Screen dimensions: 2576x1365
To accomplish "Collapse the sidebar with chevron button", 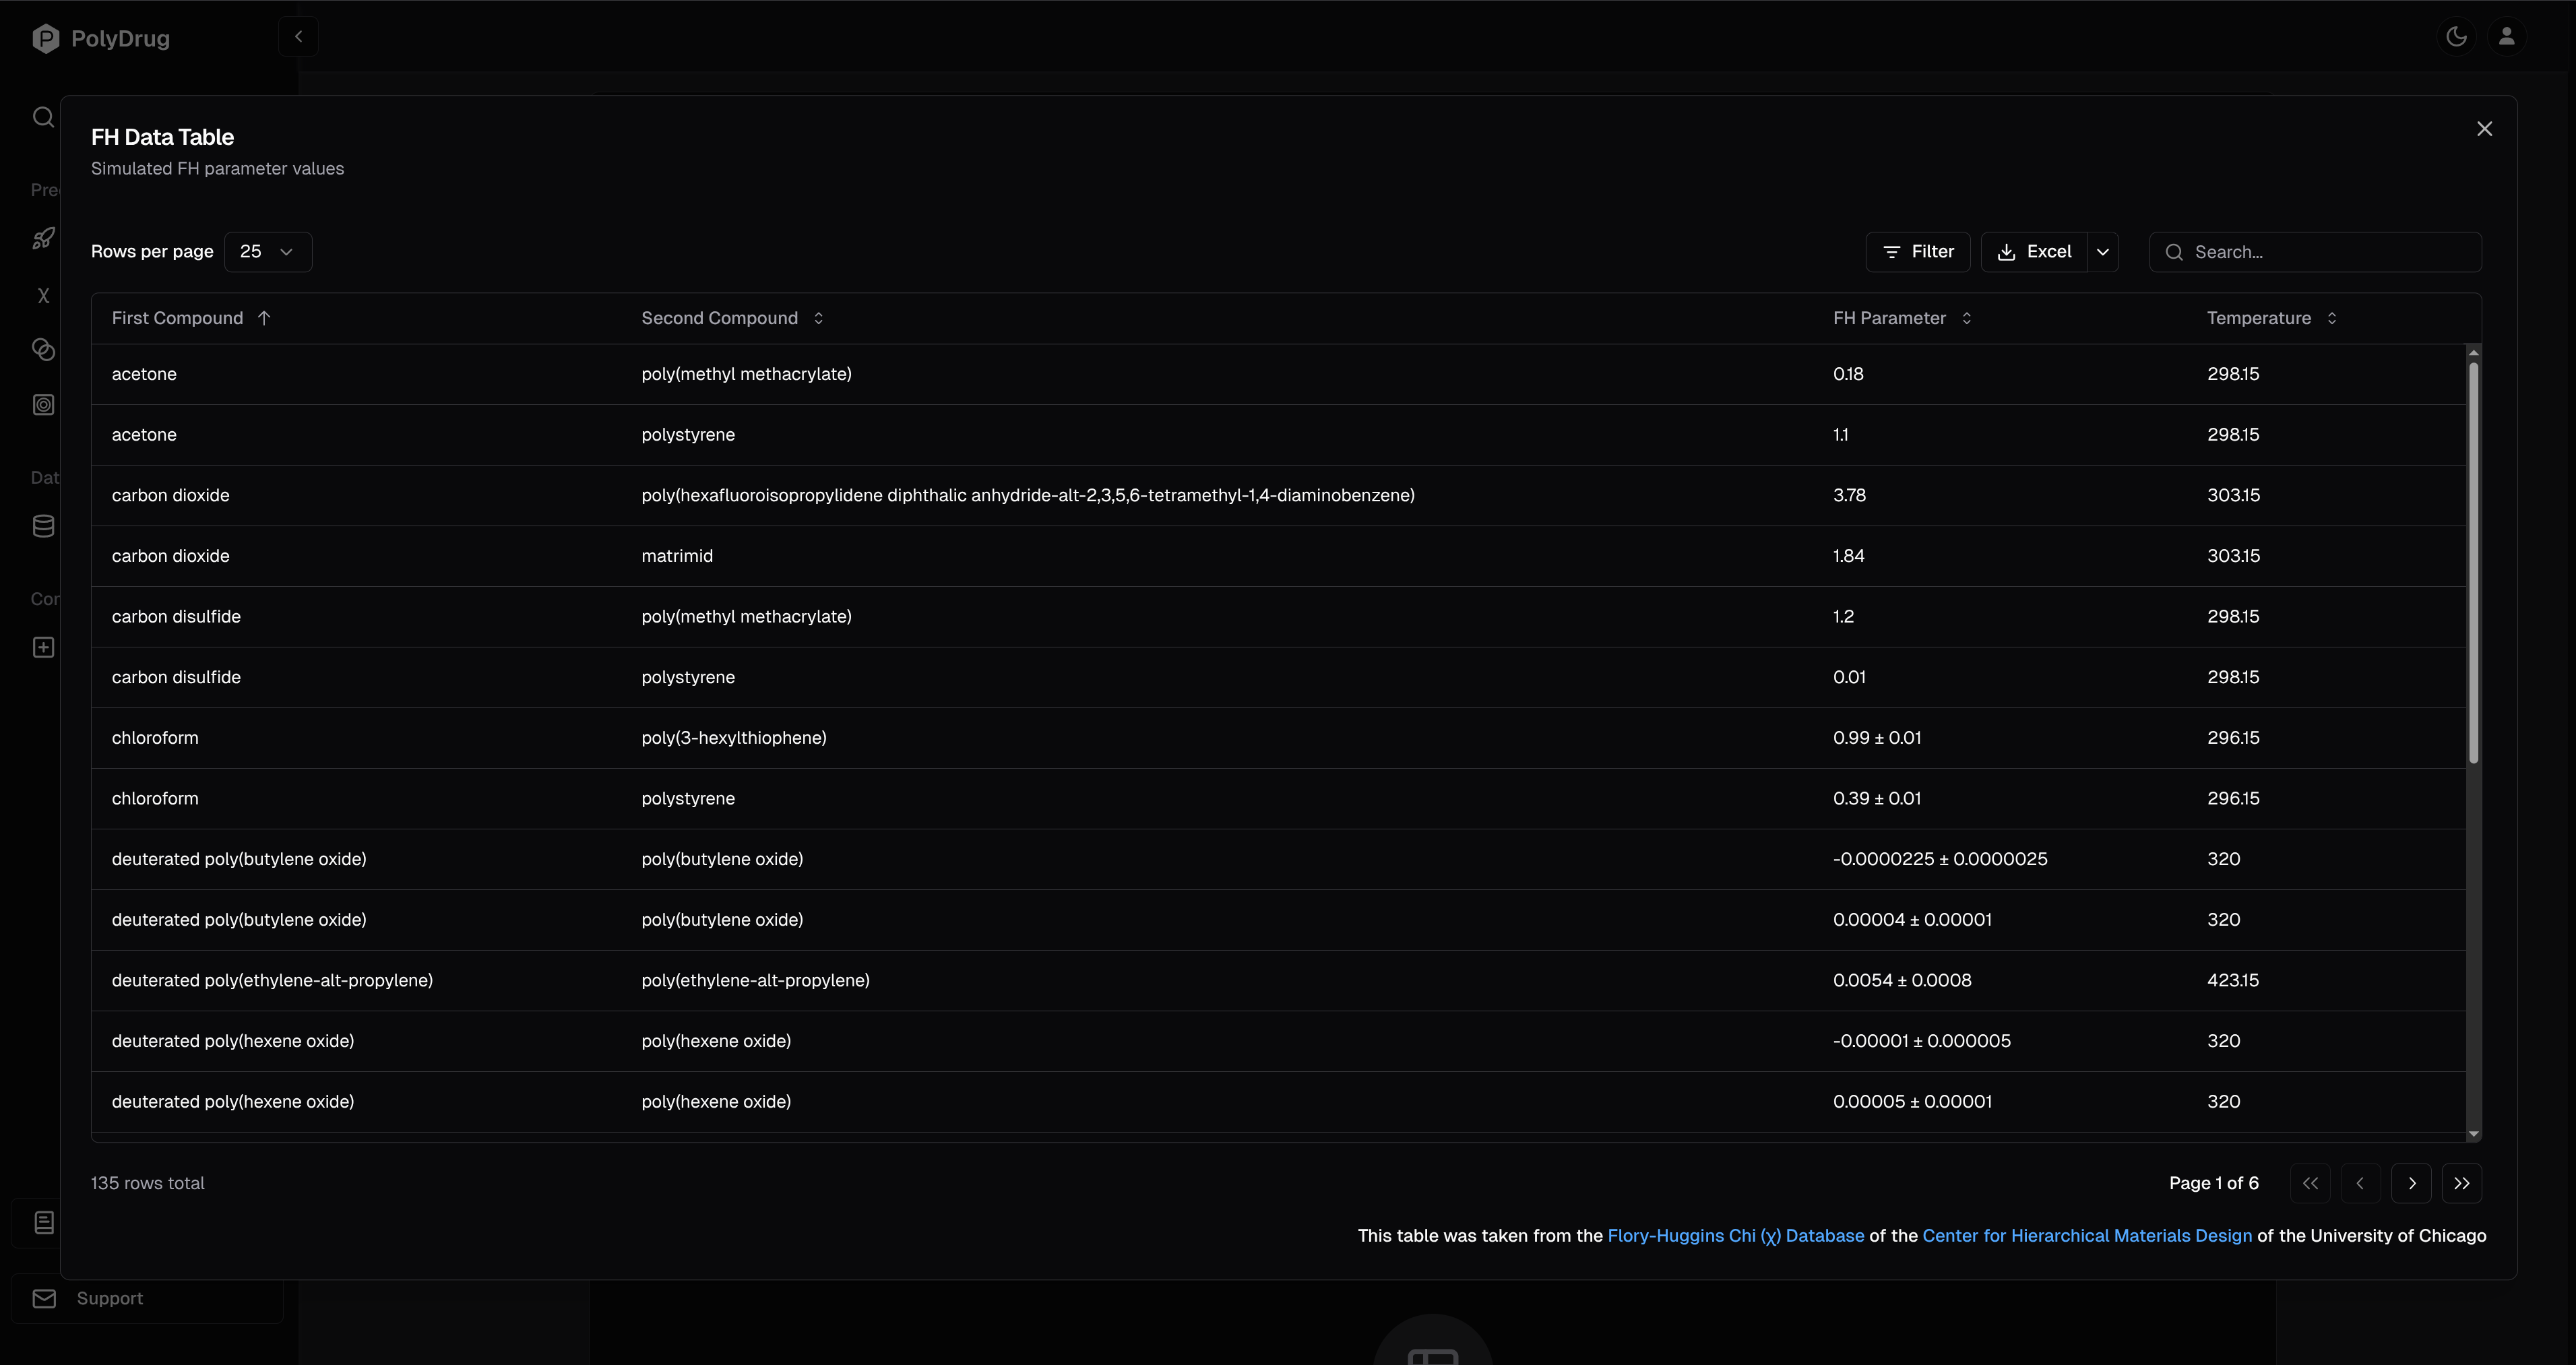I will 298,37.
